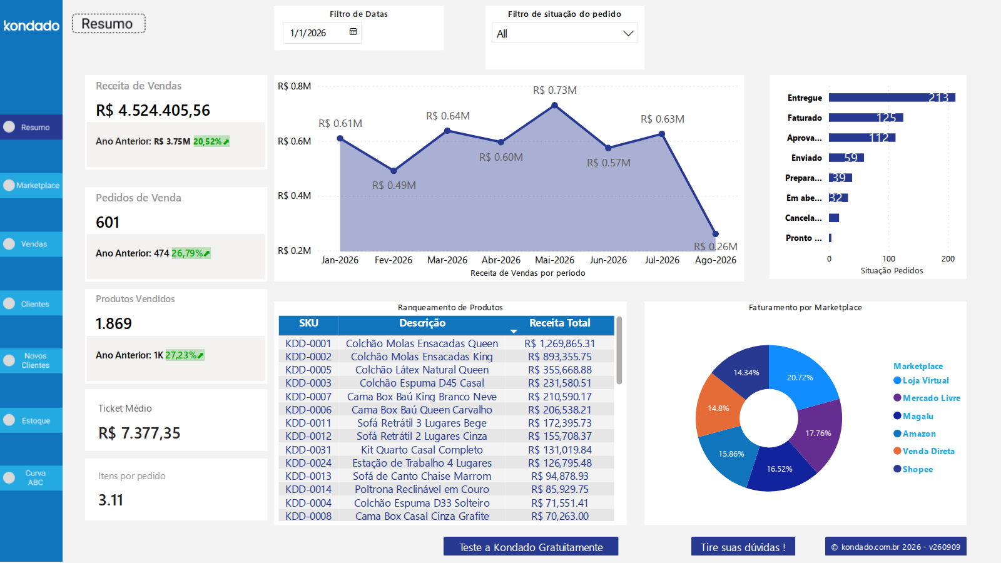Viewport: 1001px width, 563px height.
Task: Select the Magalu legend entry
Action: click(913, 416)
